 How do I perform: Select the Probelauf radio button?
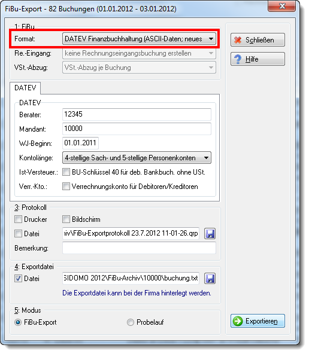131,322
